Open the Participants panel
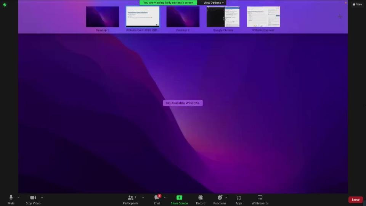 point(131,198)
